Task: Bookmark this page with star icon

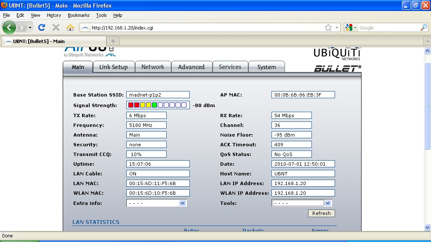Action: pyautogui.click(x=328, y=27)
